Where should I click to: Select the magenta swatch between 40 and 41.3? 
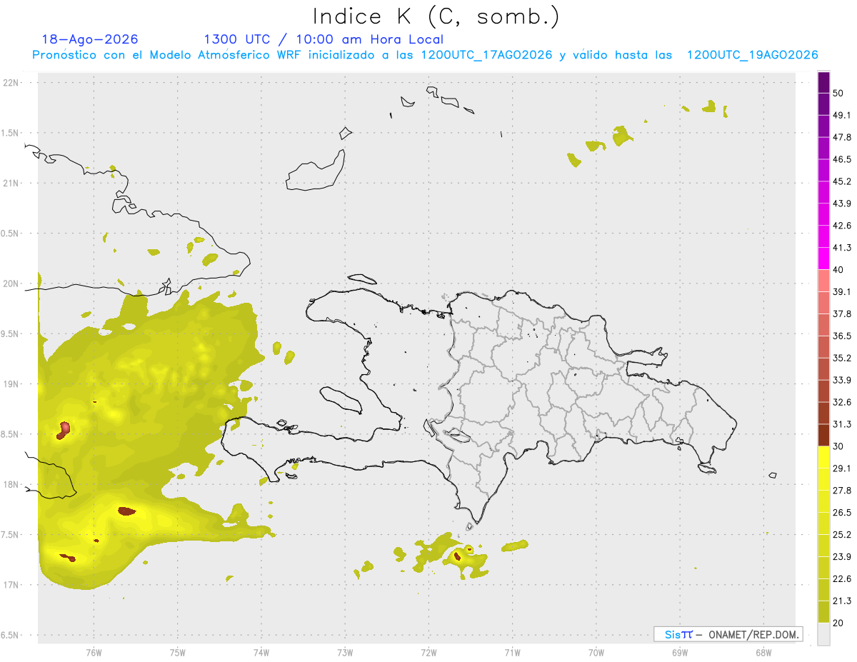point(823,259)
